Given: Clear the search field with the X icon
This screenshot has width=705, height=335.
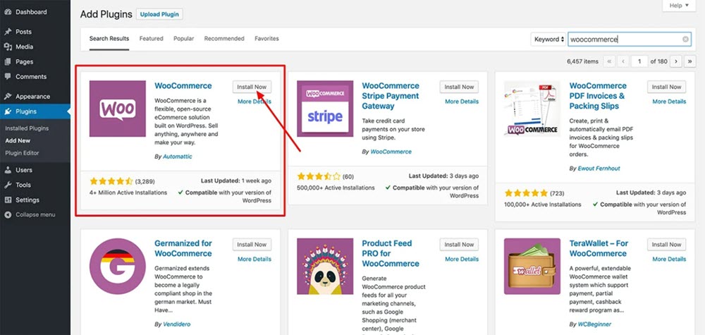Looking at the screenshot, I should 685,39.
